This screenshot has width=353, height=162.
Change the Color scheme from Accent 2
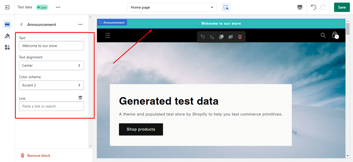(51, 85)
